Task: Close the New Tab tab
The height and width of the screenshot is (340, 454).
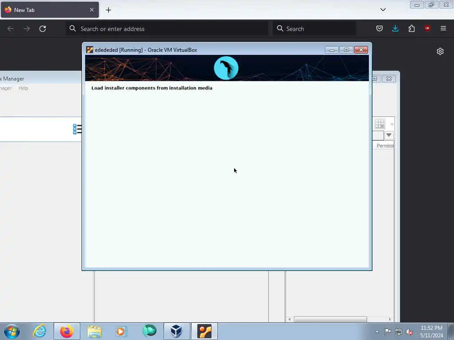Action: pyautogui.click(x=92, y=10)
